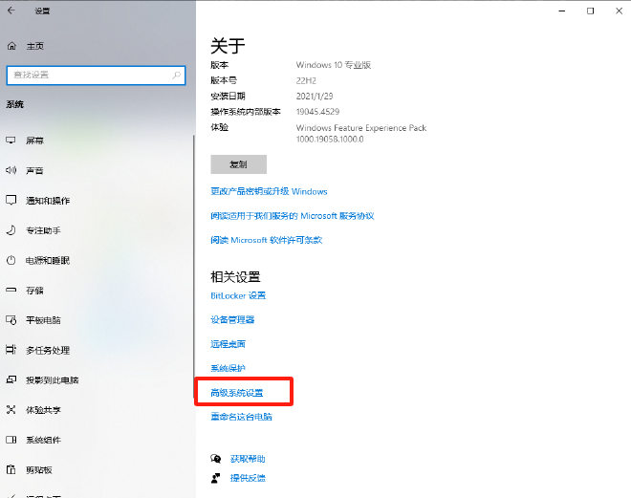
Task: Select the 通知和操作 icon
Action: pyautogui.click(x=11, y=200)
